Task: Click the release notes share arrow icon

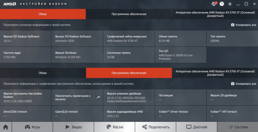Action: (98, 97)
